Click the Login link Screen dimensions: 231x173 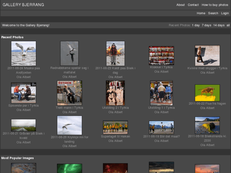click(x=225, y=13)
